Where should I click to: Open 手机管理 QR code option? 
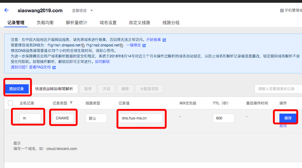291,10
